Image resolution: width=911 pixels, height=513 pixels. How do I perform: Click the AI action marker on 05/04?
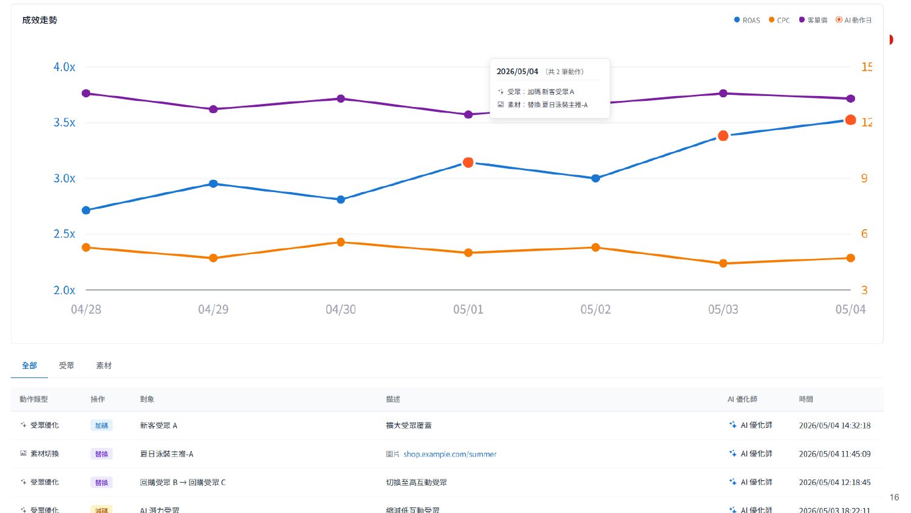(x=850, y=120)
